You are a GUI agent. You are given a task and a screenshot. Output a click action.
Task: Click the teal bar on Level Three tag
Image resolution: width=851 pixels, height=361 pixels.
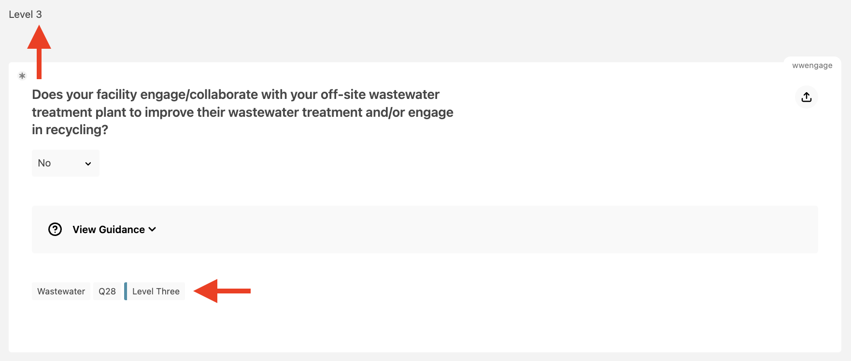click(x=126, y=291)
